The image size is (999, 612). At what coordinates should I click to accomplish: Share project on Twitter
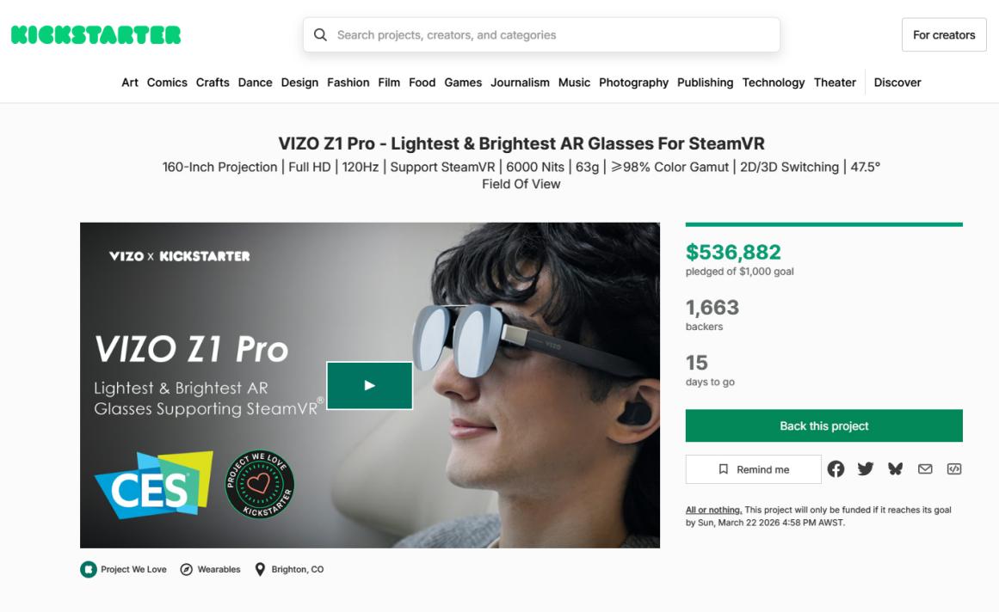tap(865, 468)
